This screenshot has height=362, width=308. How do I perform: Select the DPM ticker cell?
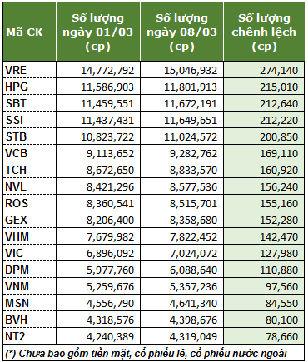coord(30,270)
